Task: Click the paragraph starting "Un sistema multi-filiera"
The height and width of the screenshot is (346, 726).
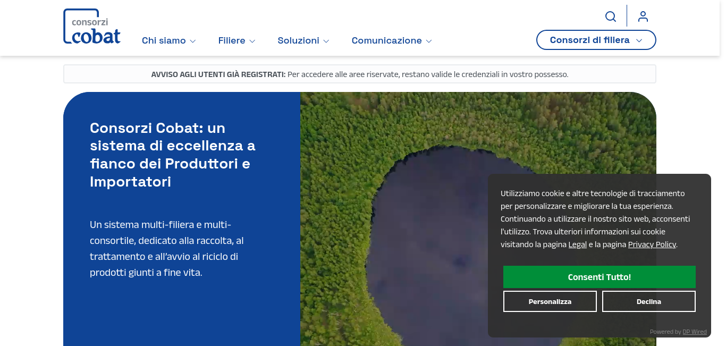Action: 167,249
